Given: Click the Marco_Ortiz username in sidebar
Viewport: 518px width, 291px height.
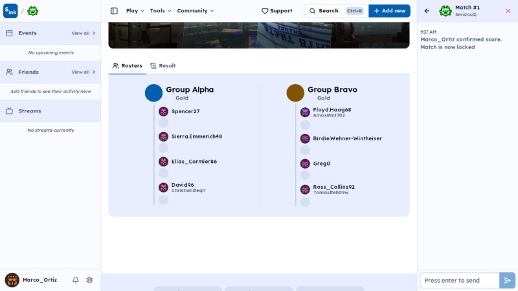Looking at the screenshot, I should pos(39,280).
